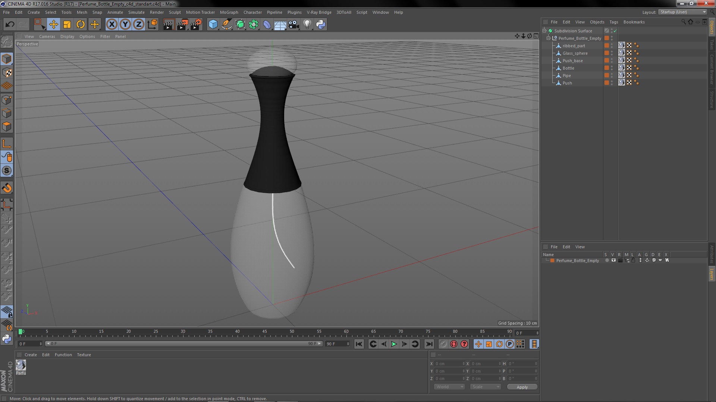Go to end of animation

(429, 344)
